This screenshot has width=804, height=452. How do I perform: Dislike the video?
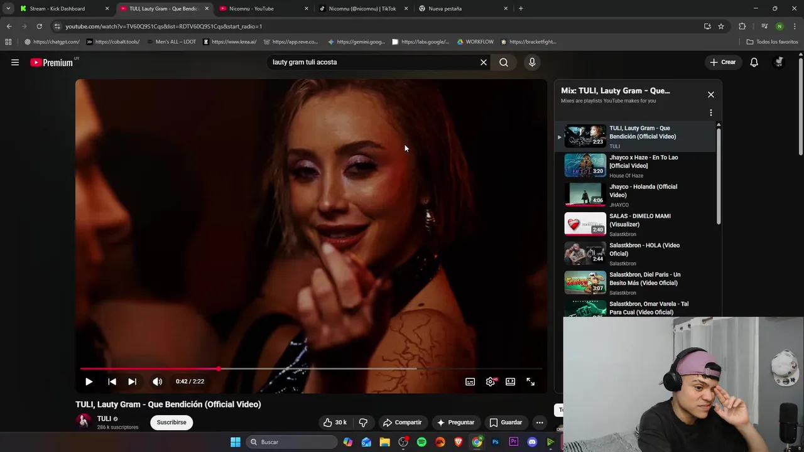coord(363,422)
